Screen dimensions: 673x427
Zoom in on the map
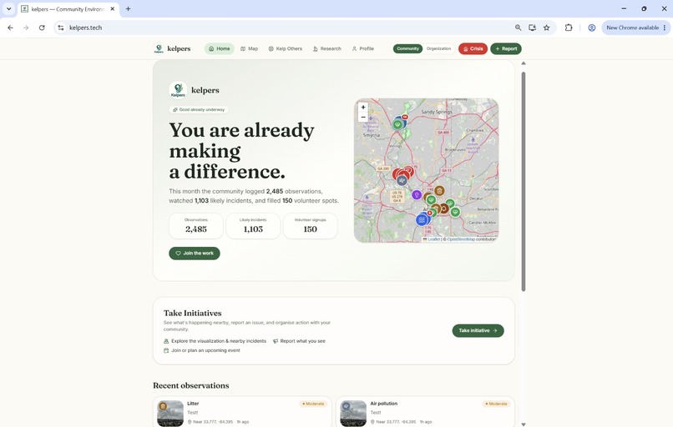click(x=363, y=108)
